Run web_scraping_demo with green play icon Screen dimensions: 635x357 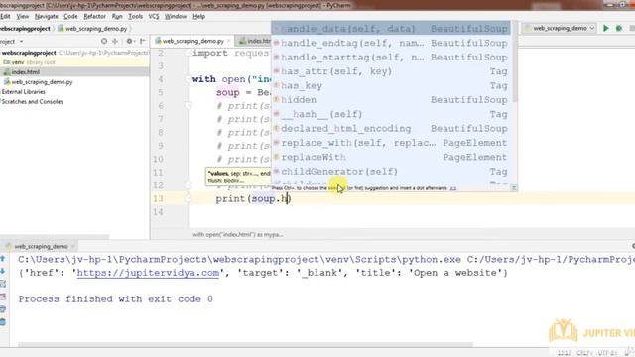point(606,28)
